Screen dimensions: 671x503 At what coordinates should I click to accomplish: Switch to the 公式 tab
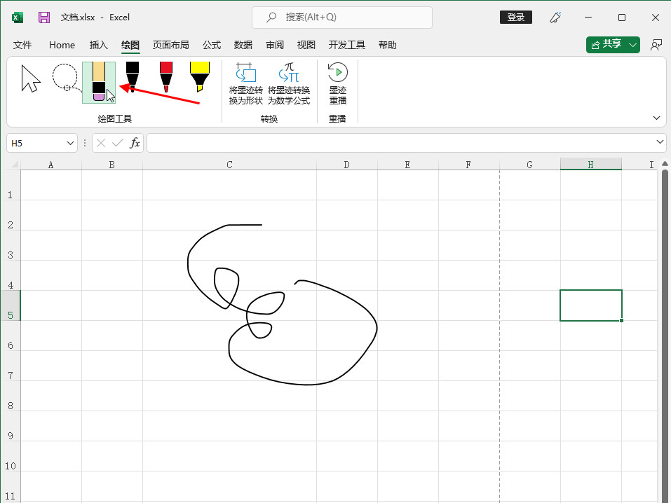click(x=212, y=45)
